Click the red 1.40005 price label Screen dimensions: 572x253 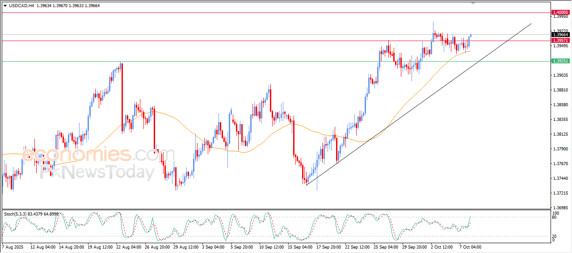560,12
